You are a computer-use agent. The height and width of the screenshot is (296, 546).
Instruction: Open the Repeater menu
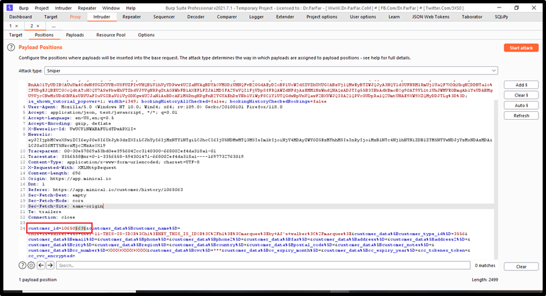click(x=87, y=8)
